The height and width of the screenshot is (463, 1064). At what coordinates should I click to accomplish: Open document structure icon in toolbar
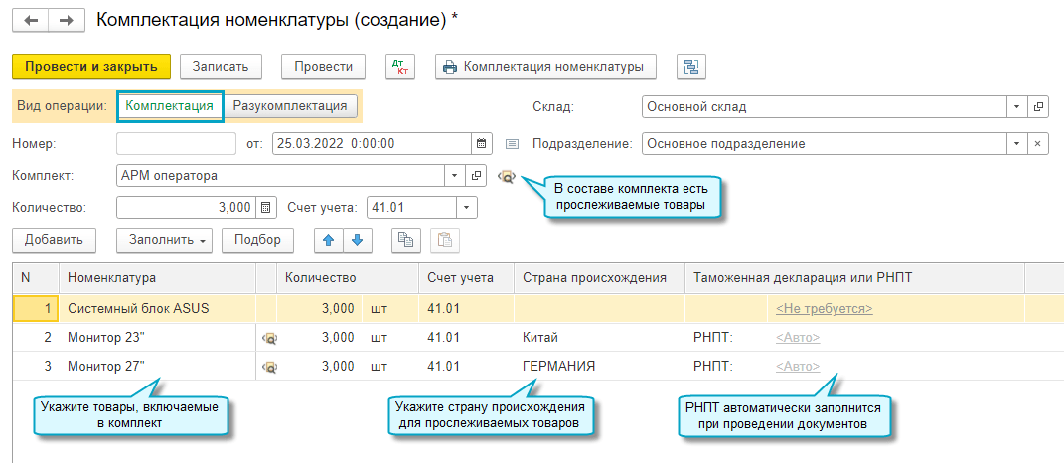690,67
